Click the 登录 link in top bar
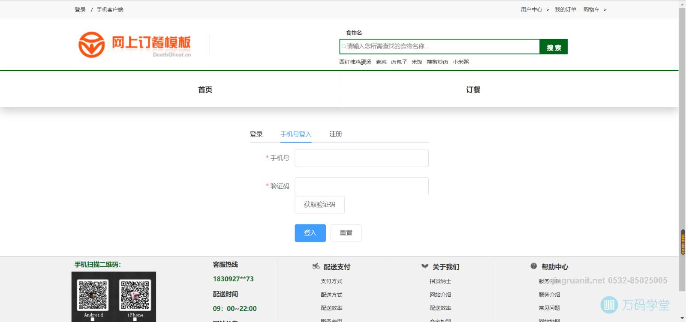 coord(80,9)
